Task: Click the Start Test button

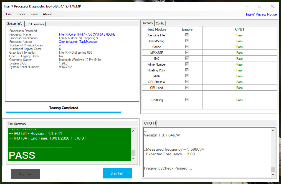Action: point(117,173)
